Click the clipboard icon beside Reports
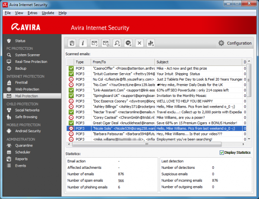This screenshot has height=199, width=259. pyautogui.click(x=9, y=159)
